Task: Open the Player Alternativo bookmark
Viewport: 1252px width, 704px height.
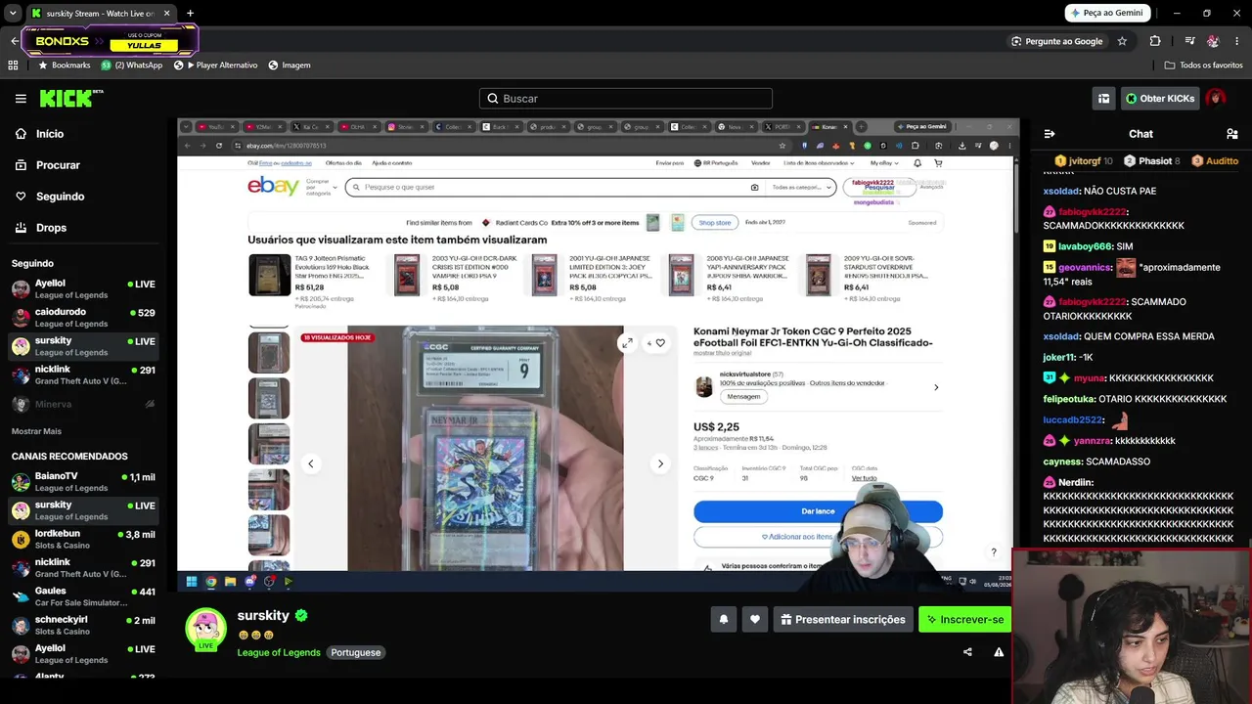Action: [x=215, y=66]
